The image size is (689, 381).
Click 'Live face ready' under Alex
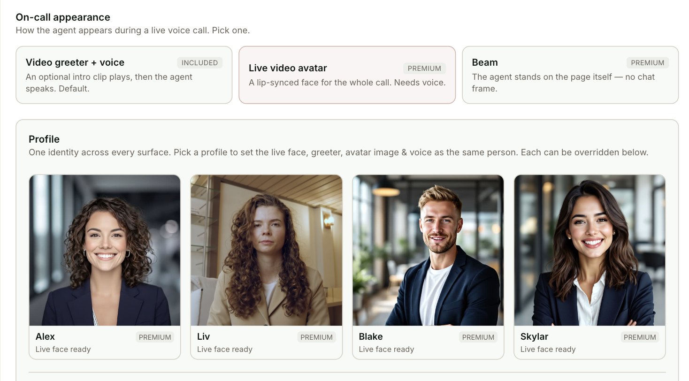[63, 349]
